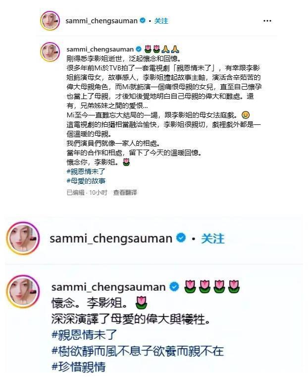Click verified badge in top post header
Viewport: 308px width, 378px height.
[143, 20]
